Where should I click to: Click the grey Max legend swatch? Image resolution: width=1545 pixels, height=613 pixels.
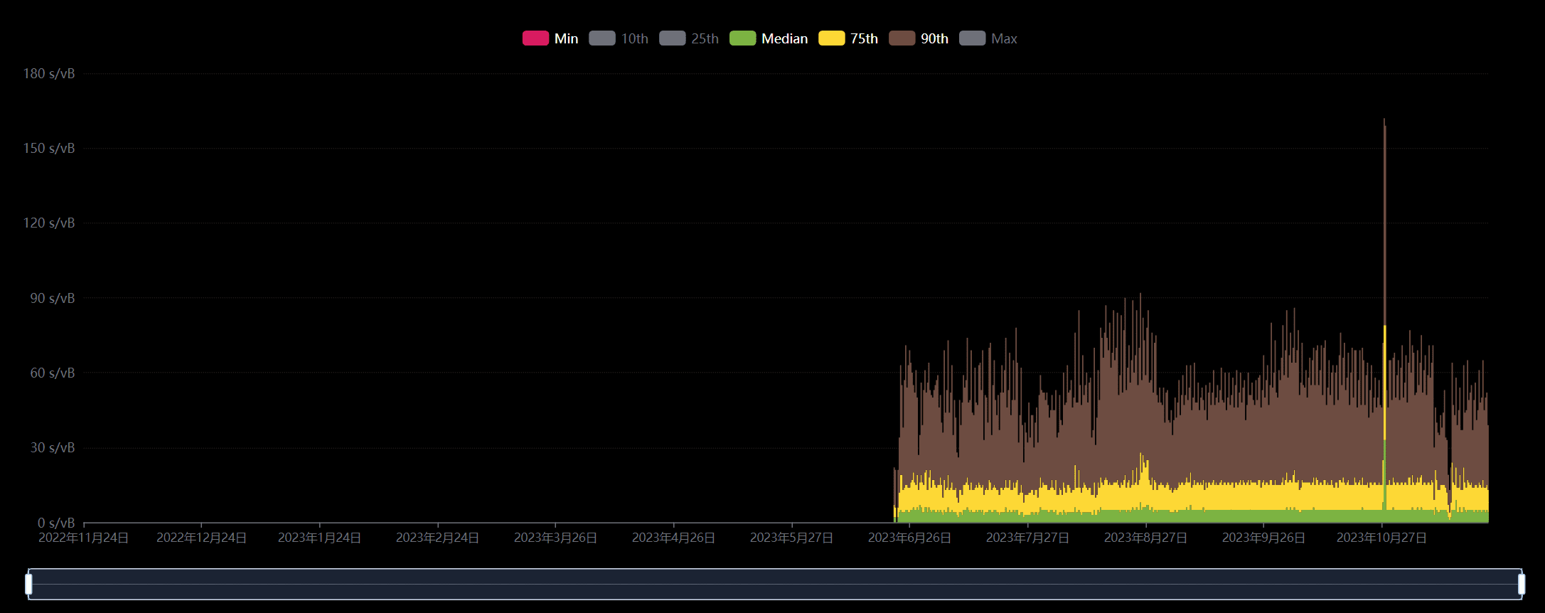point(972,38)
